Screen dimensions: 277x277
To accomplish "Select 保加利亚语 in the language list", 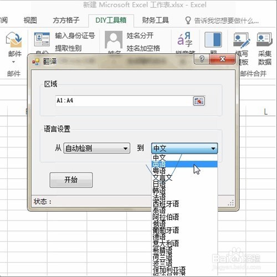I will pyautogui.click(x=184, y=270).
